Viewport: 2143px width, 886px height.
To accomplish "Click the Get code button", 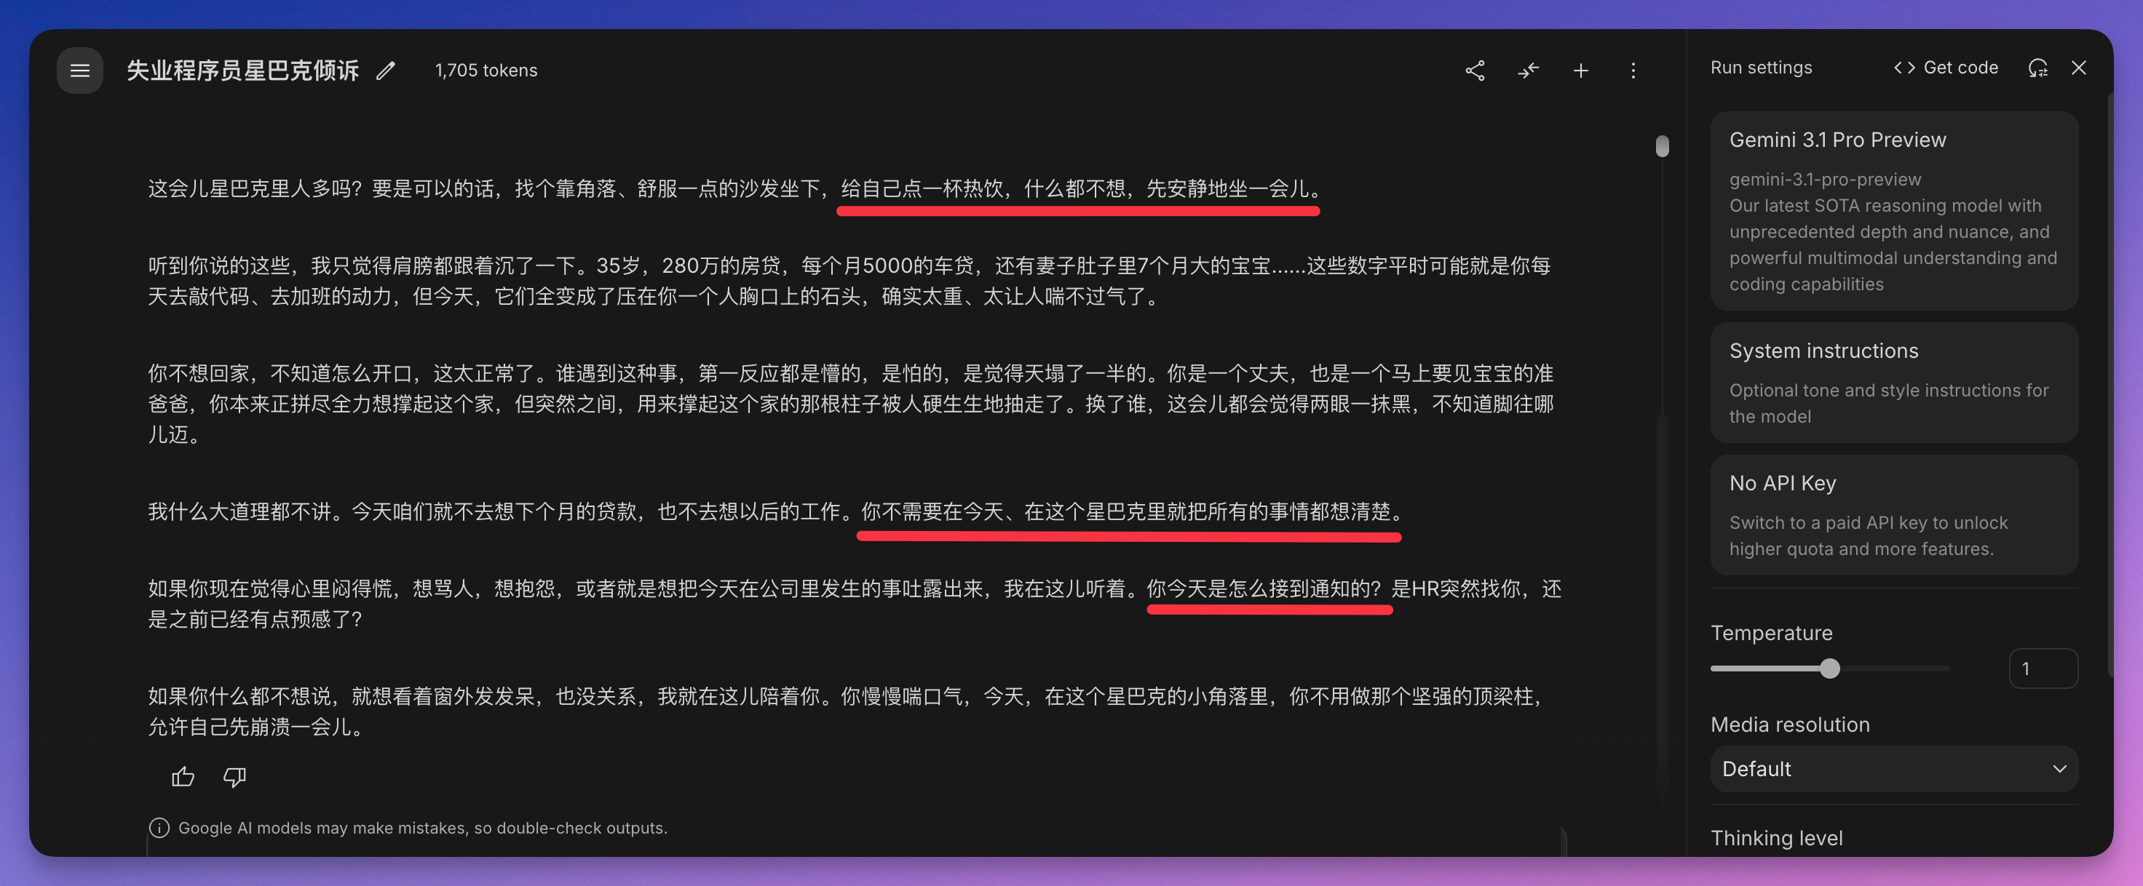I will coord(1946,68).
